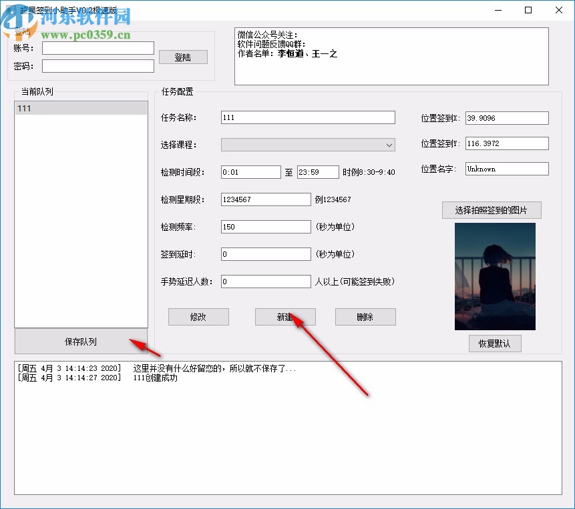Edit the 位置签到Y field 116.3972
The width and height of the screenshot is (575, 509).
507,143
